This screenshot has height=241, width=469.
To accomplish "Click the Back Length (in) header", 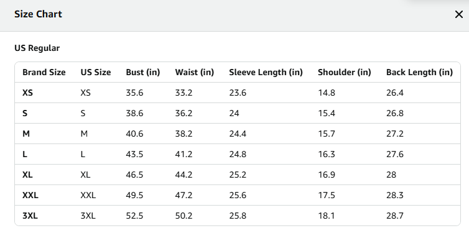I will (419, 72).
